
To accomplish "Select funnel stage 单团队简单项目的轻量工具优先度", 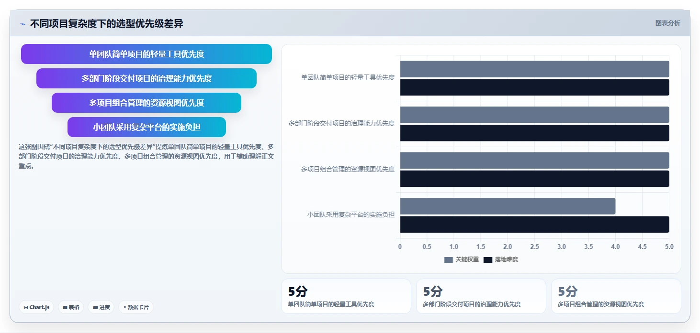I will (x=147, y=54).
